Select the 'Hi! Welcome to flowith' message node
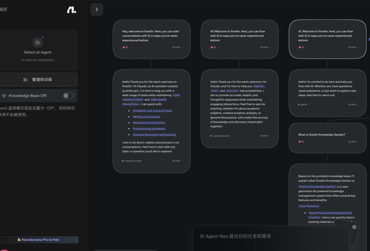The image size is (370, 251). pyautogui.click(x=239, y=39)
